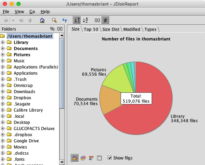205x165 pixels.
Task: Click the folder tree scrollbar thumb
Action: point(62,73)
